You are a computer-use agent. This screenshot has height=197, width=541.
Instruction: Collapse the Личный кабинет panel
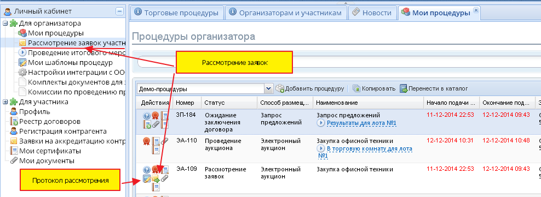point(119,11)
